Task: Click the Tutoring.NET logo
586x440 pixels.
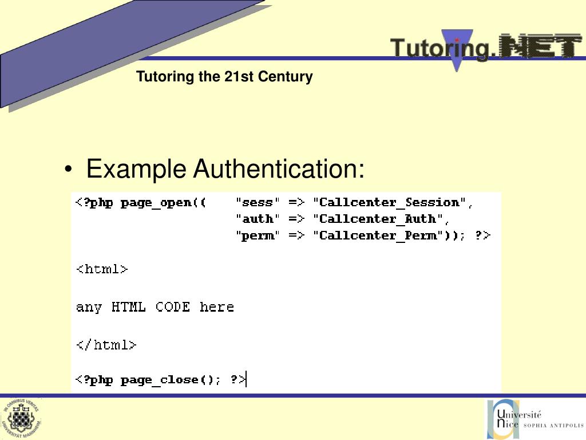Action: coord(486,49)
